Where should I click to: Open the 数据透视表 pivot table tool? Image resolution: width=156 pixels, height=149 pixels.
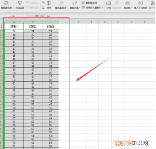tap(6, 5)
